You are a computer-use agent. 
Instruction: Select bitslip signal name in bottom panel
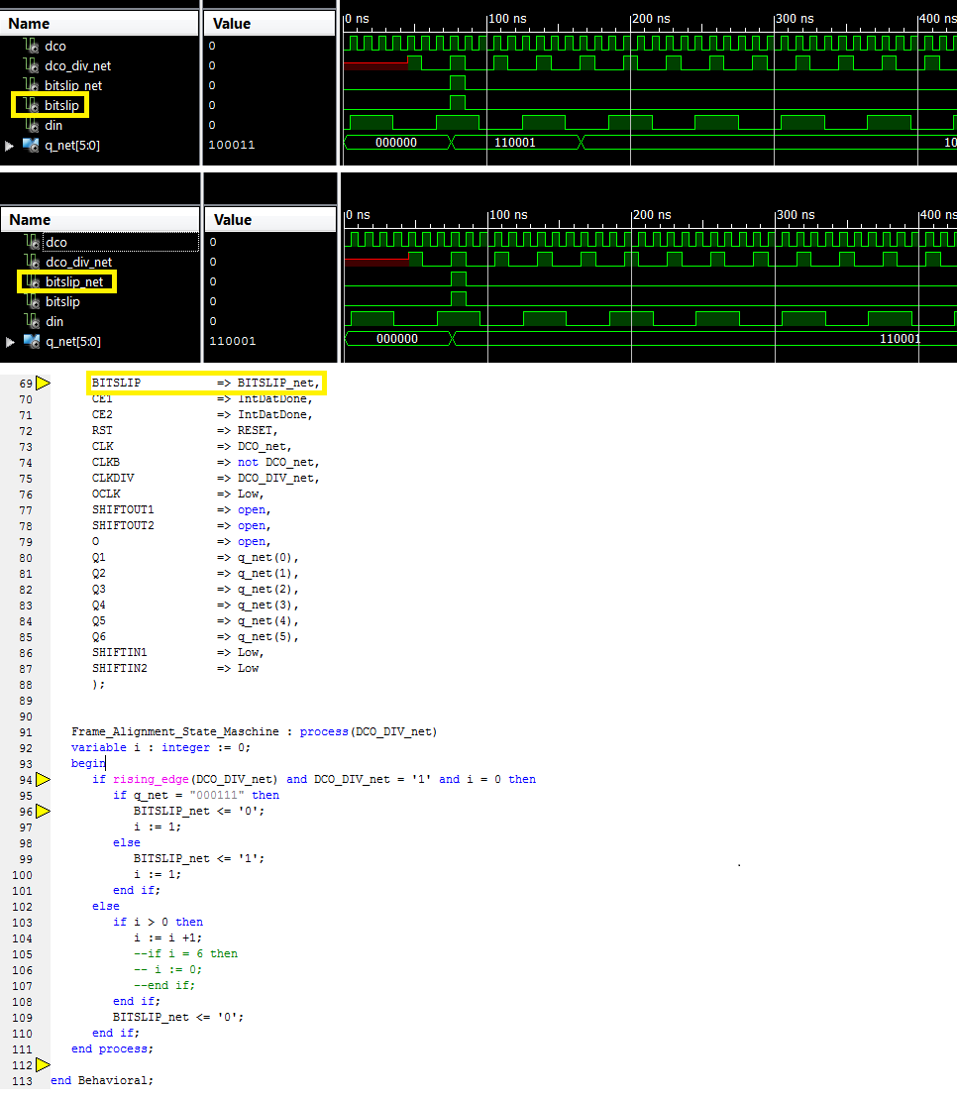(62, 301)
